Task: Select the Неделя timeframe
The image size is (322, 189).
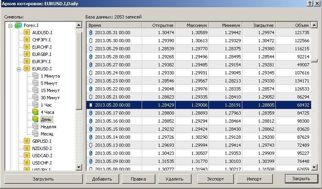Action: 48,127
